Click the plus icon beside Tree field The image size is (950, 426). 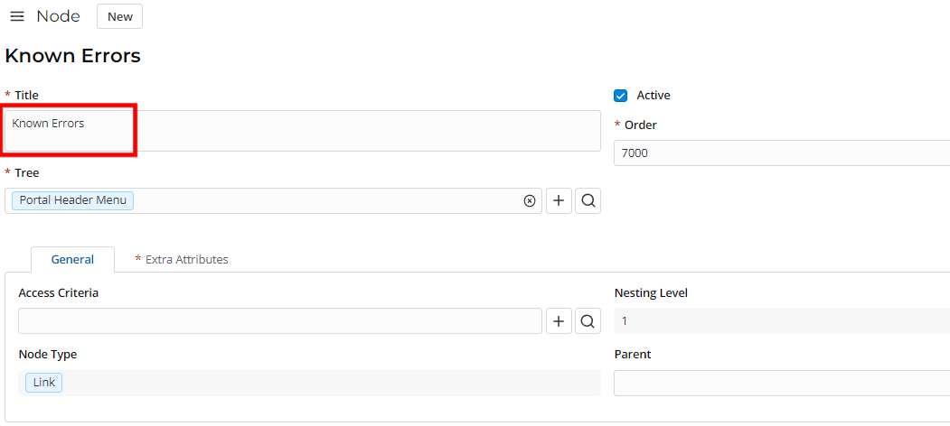559,201
